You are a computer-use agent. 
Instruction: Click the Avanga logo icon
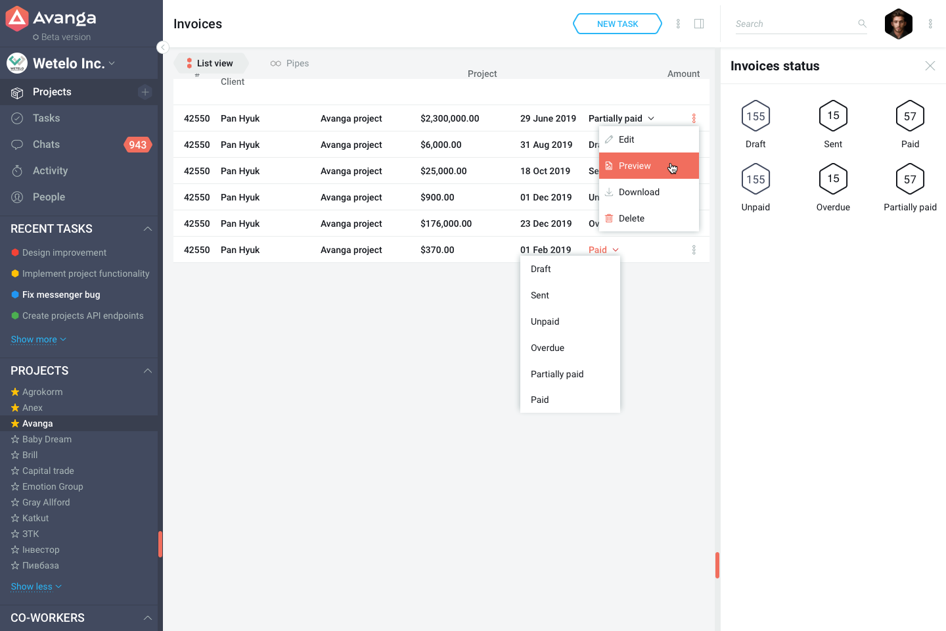coord(16,19)
